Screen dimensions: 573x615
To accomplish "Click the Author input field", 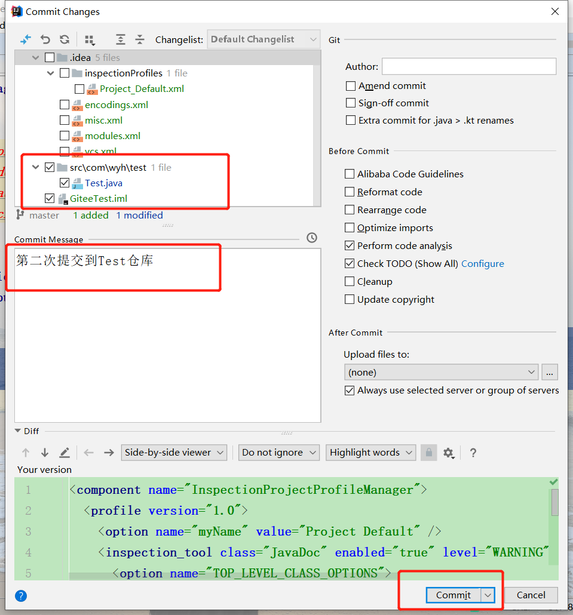I will coord(469,66).
